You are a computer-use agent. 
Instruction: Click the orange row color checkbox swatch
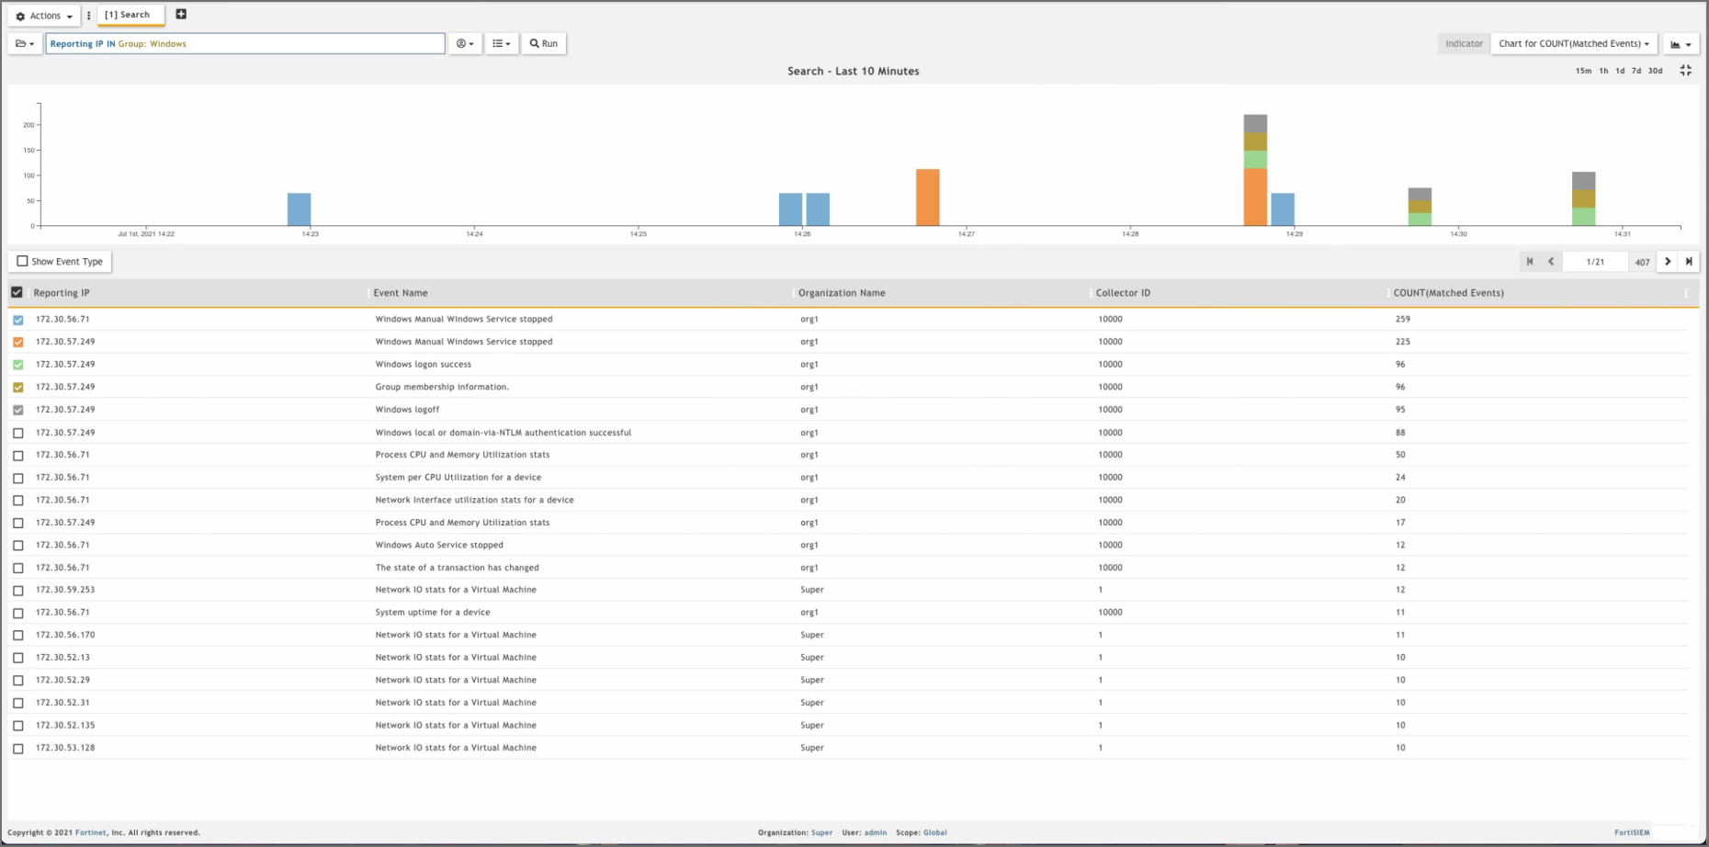coord(18,342)
